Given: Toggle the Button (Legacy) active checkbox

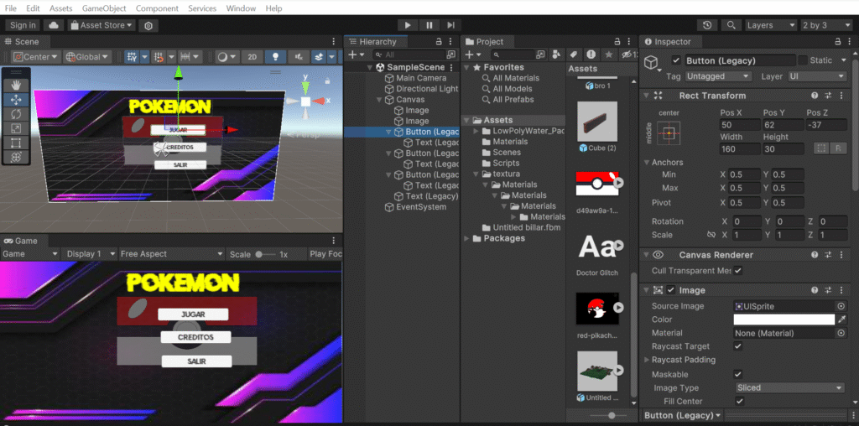Looking at the screenshot, I should (x=676, y=60).
